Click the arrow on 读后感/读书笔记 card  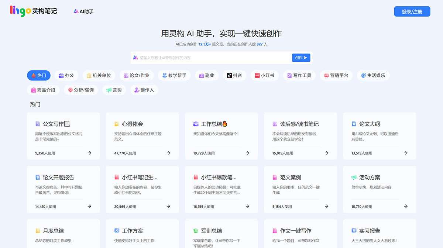pyautogui.click(x=326, y=153)
